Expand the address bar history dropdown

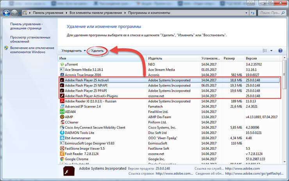click(246, 13)
